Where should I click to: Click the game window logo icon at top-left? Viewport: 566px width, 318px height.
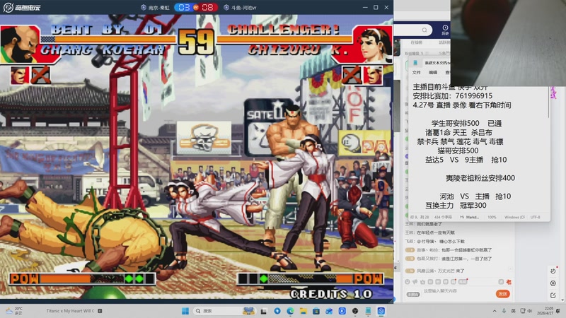(8, 7)
